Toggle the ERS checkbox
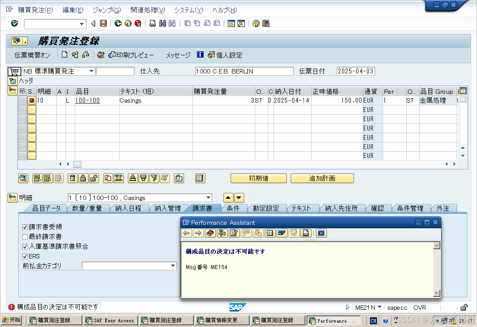The image size is (477, 327). pyautogui.click(x=25, y=256)
